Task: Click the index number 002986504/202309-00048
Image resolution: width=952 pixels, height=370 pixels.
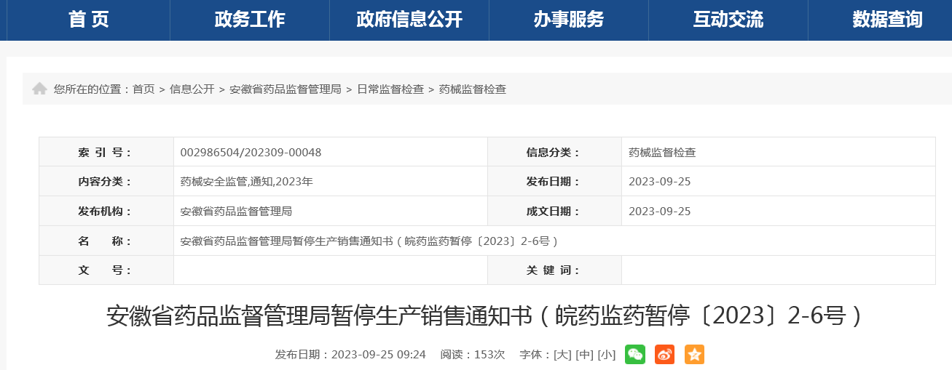Action: (x=251, y=153)
